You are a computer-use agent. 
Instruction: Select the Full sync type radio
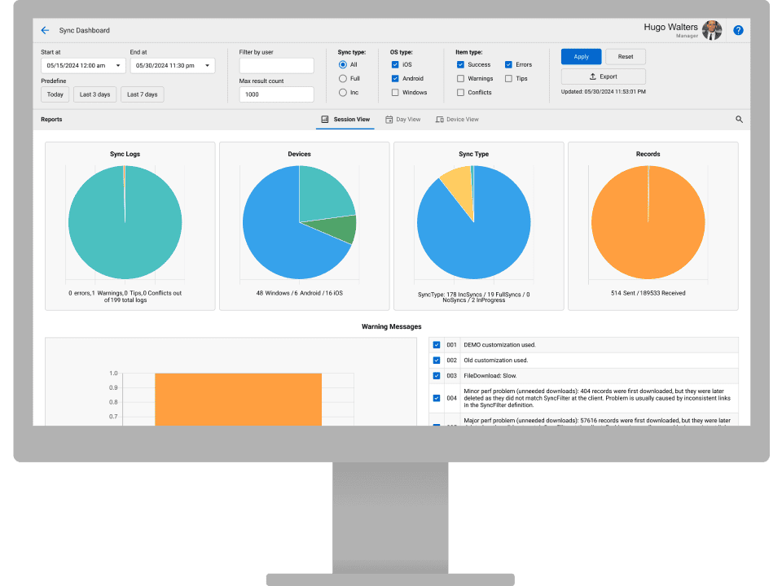coord(343,79)
